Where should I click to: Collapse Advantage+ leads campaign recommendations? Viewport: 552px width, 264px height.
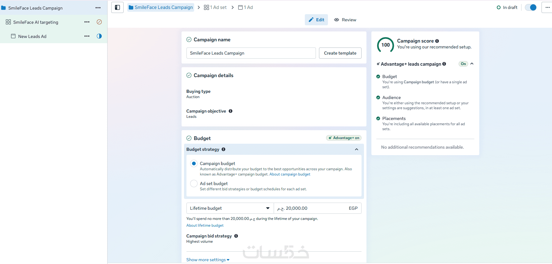pyautogui.click(x=472, y=64)
